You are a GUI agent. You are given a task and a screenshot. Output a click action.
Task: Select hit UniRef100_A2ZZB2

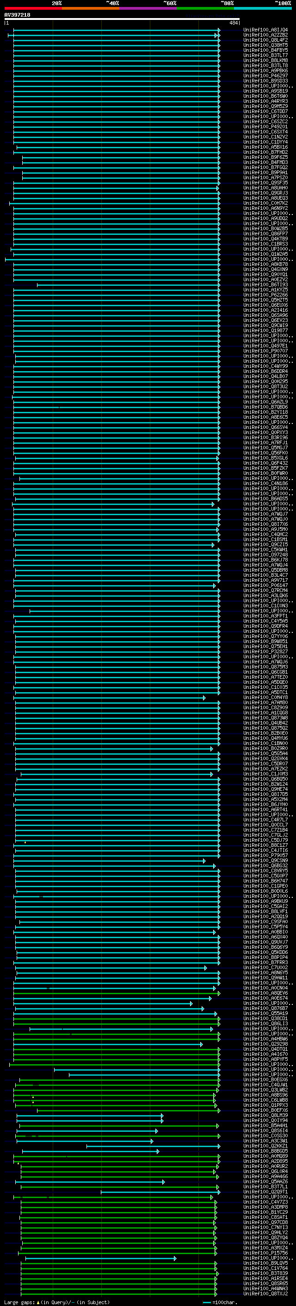pyautogui.click(x=265, y=35)
